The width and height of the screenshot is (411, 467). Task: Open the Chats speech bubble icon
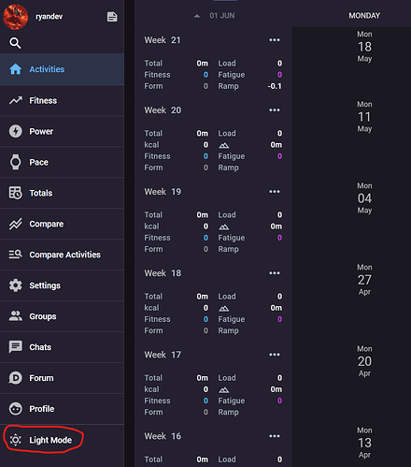coord(15,347)
